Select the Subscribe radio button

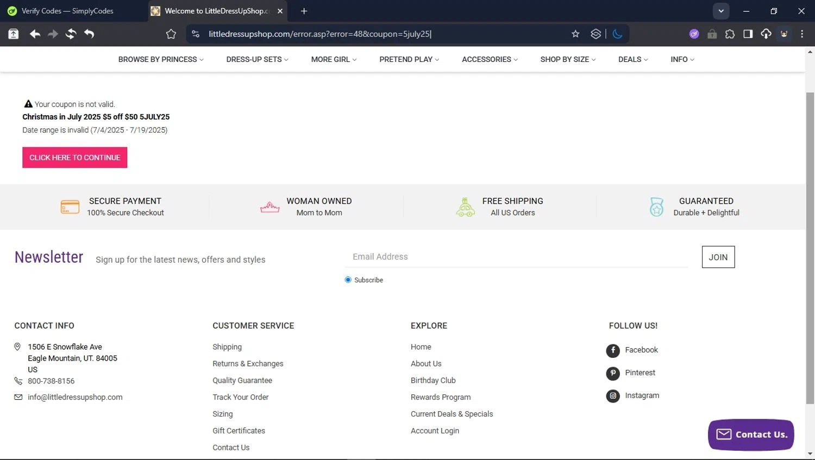tap(348, 280)
